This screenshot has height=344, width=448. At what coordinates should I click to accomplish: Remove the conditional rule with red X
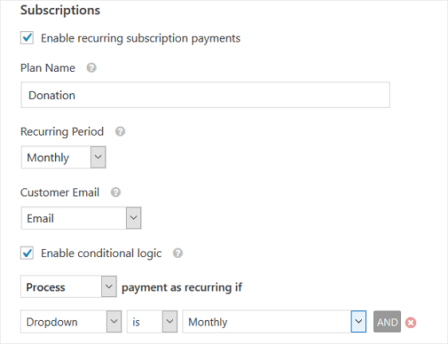click(x=411, y=322)
